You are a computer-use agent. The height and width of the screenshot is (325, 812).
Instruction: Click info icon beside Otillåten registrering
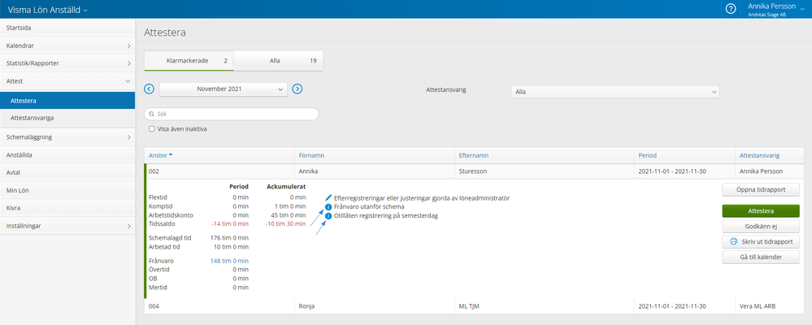[328, 215]
